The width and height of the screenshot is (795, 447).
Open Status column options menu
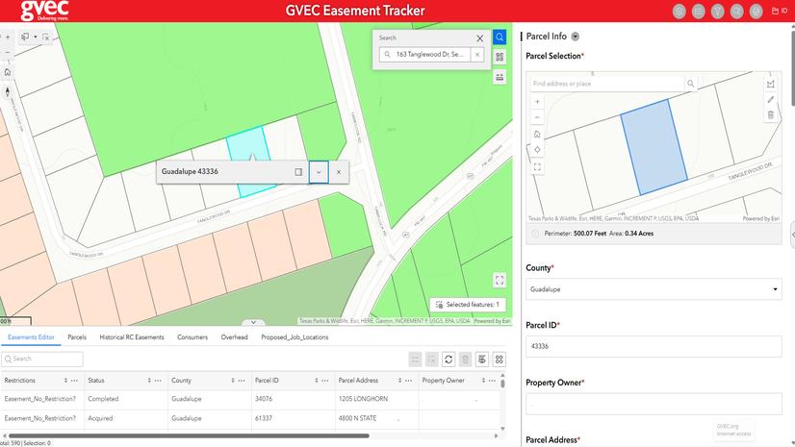click(158, 381)
